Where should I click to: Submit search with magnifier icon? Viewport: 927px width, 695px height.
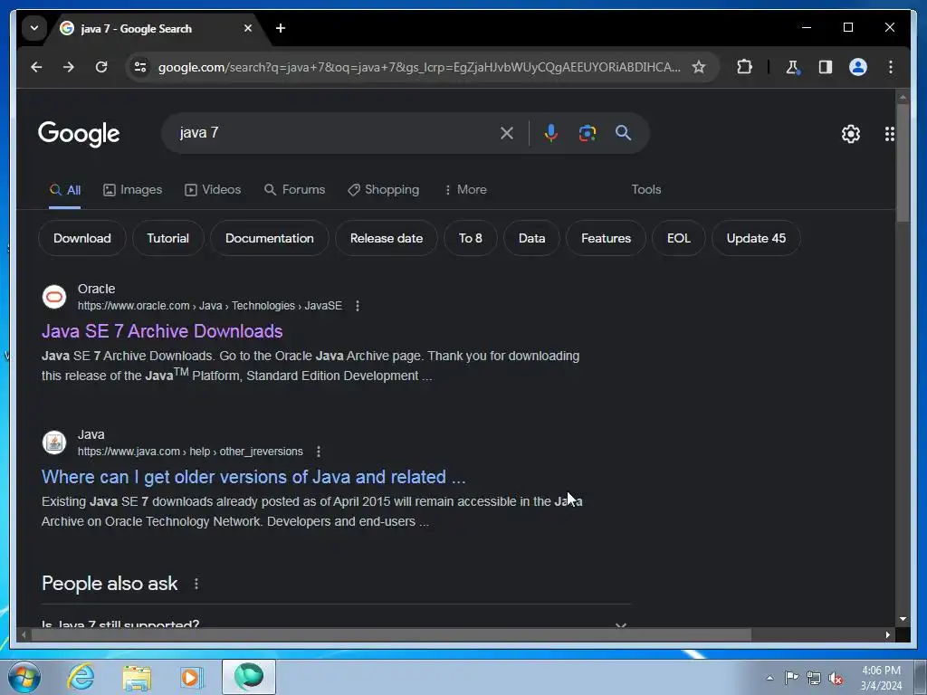point(623,132)
